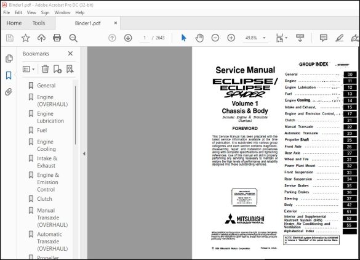Add a comment sticky note
Image resolution: width=360 pixels, height=260 pixels.
324,38
